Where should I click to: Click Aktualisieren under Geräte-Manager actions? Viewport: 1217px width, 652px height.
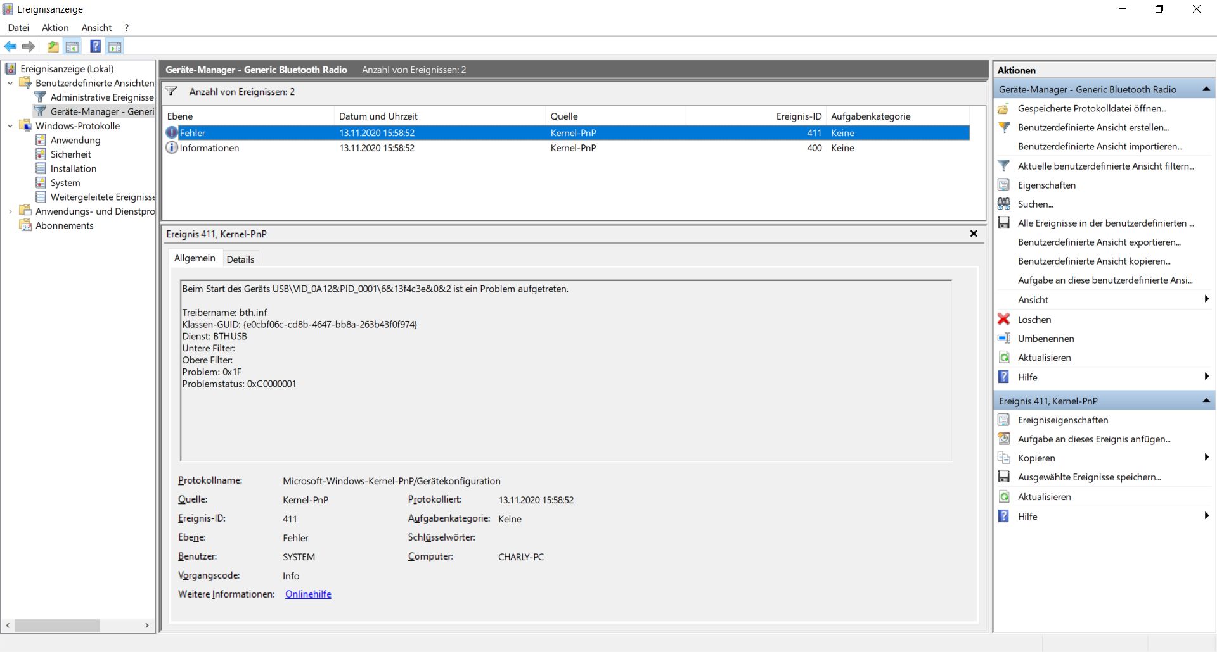coord(1045,358)
